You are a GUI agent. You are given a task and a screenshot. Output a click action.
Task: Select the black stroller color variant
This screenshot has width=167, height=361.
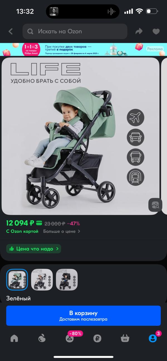(x=67, y=280)
